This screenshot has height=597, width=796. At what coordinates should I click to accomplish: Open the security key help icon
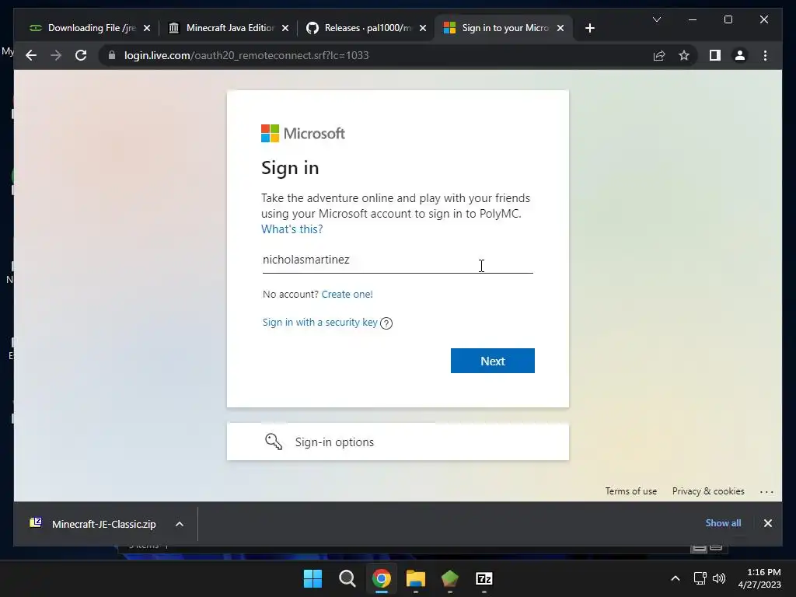point(386,323)
